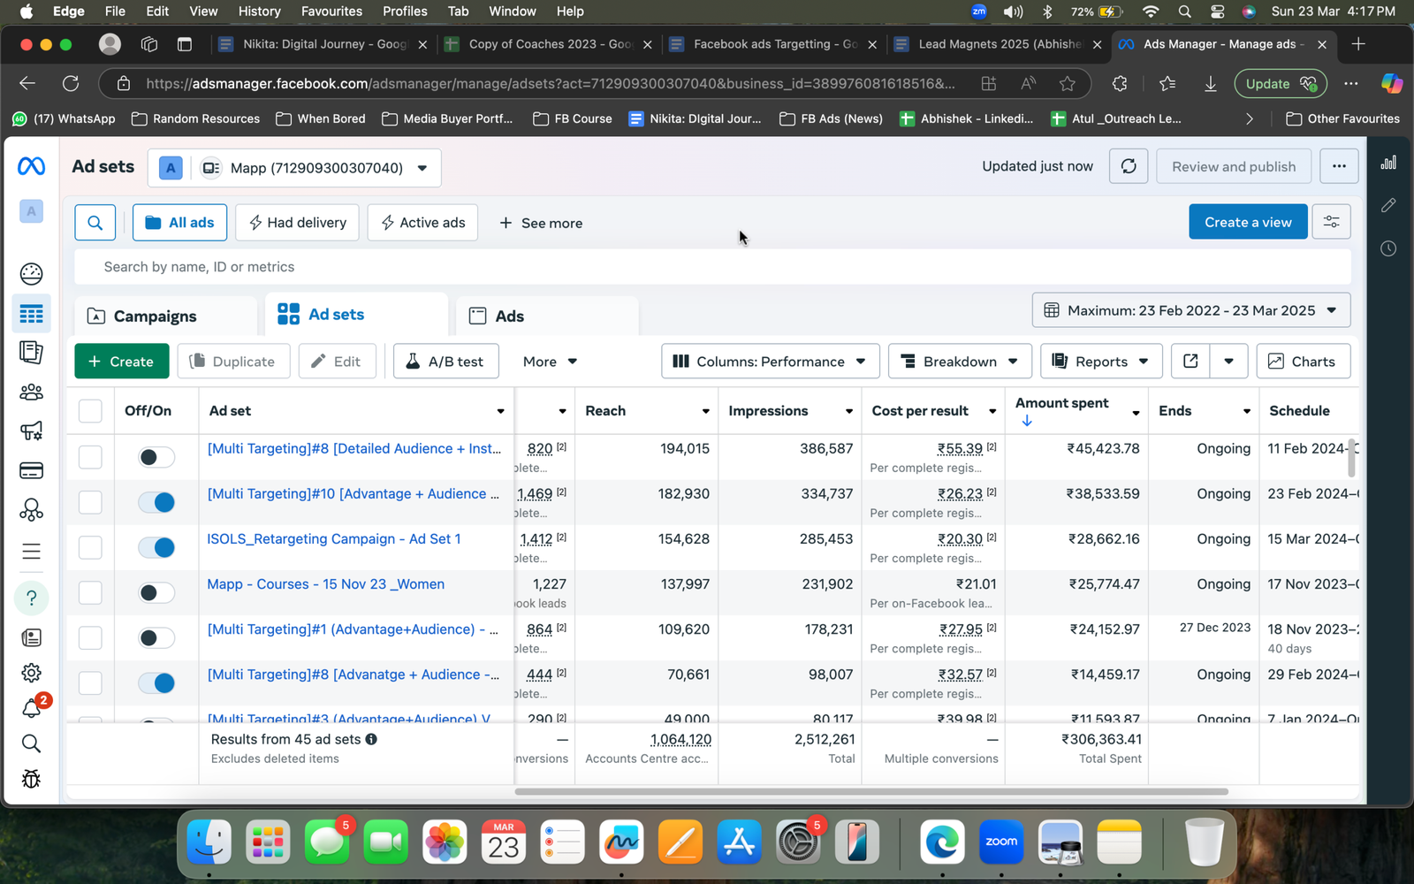Click search icon button beside All ads
Screen dimensions: 1414x884
pos(95,223)
